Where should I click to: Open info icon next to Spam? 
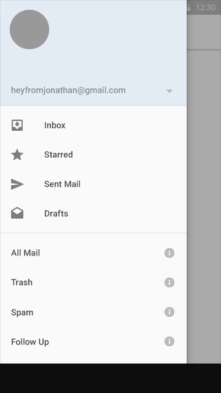pos(169,312)
